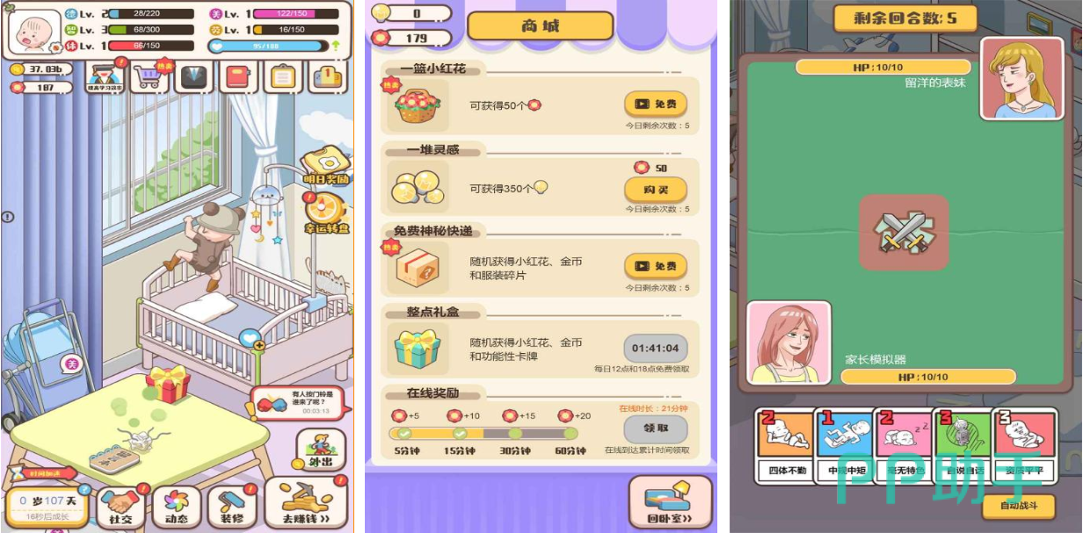Open 社交 social menu
Image resolution: width=1083 pixels, height=533 pixels.
[x=120, y=506]
